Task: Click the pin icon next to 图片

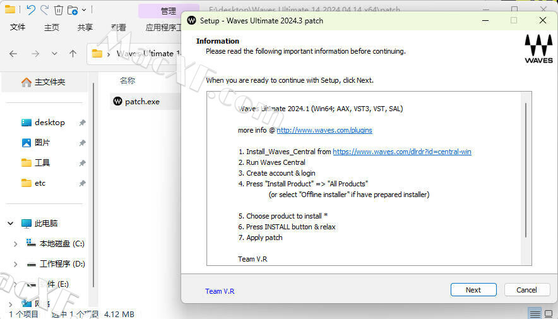Action: pos(82,143)
